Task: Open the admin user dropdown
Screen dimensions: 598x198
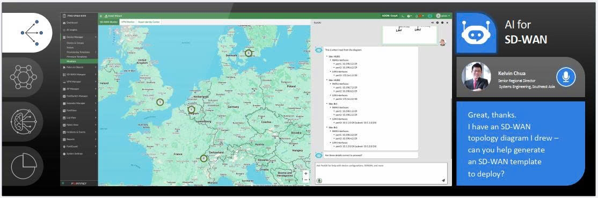Action: 443,16
